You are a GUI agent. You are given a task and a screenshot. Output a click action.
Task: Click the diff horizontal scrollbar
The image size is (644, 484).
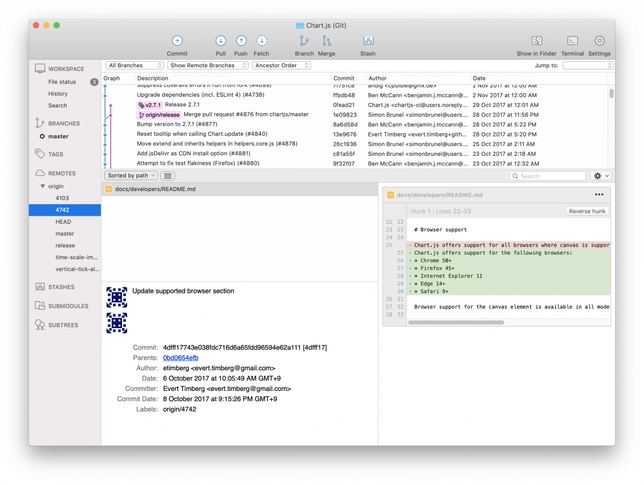(456, 322)
